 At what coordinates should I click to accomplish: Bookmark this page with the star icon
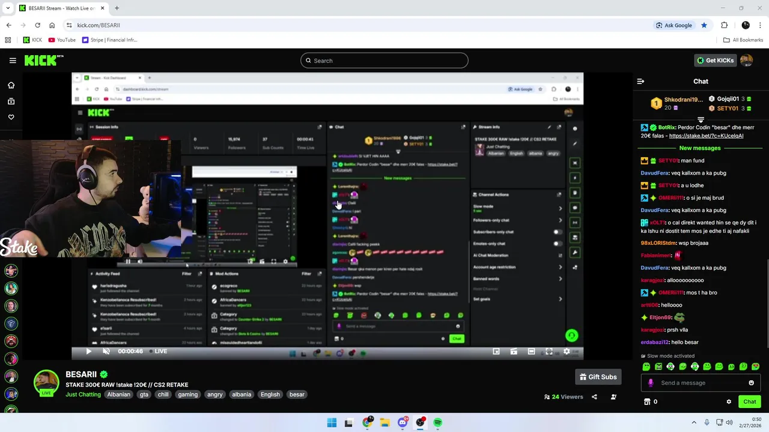[704, 25]
